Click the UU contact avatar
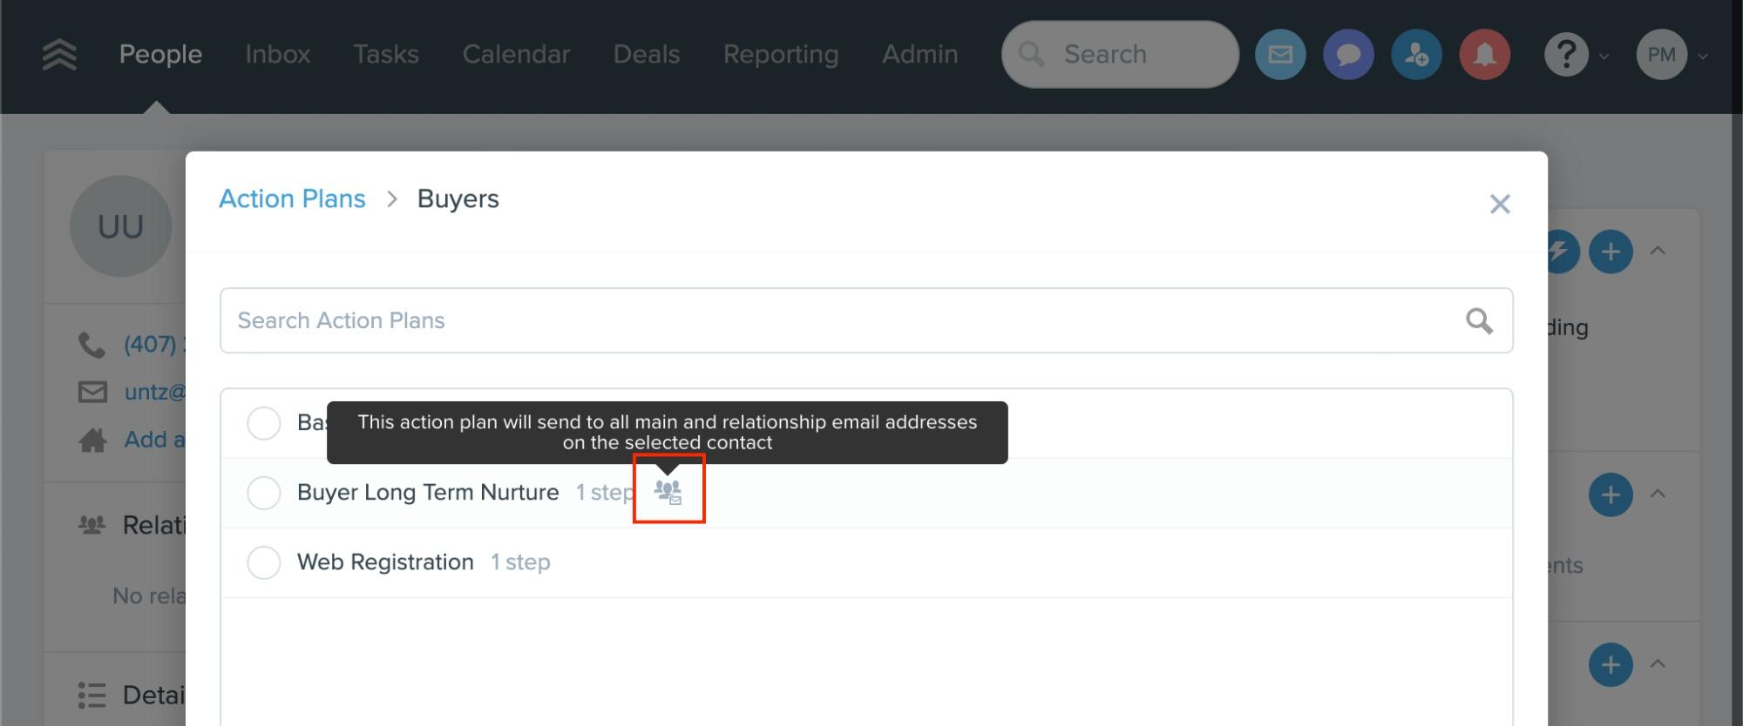The image size is (1743, 726). pyautogui.click(x=120, y=226)
